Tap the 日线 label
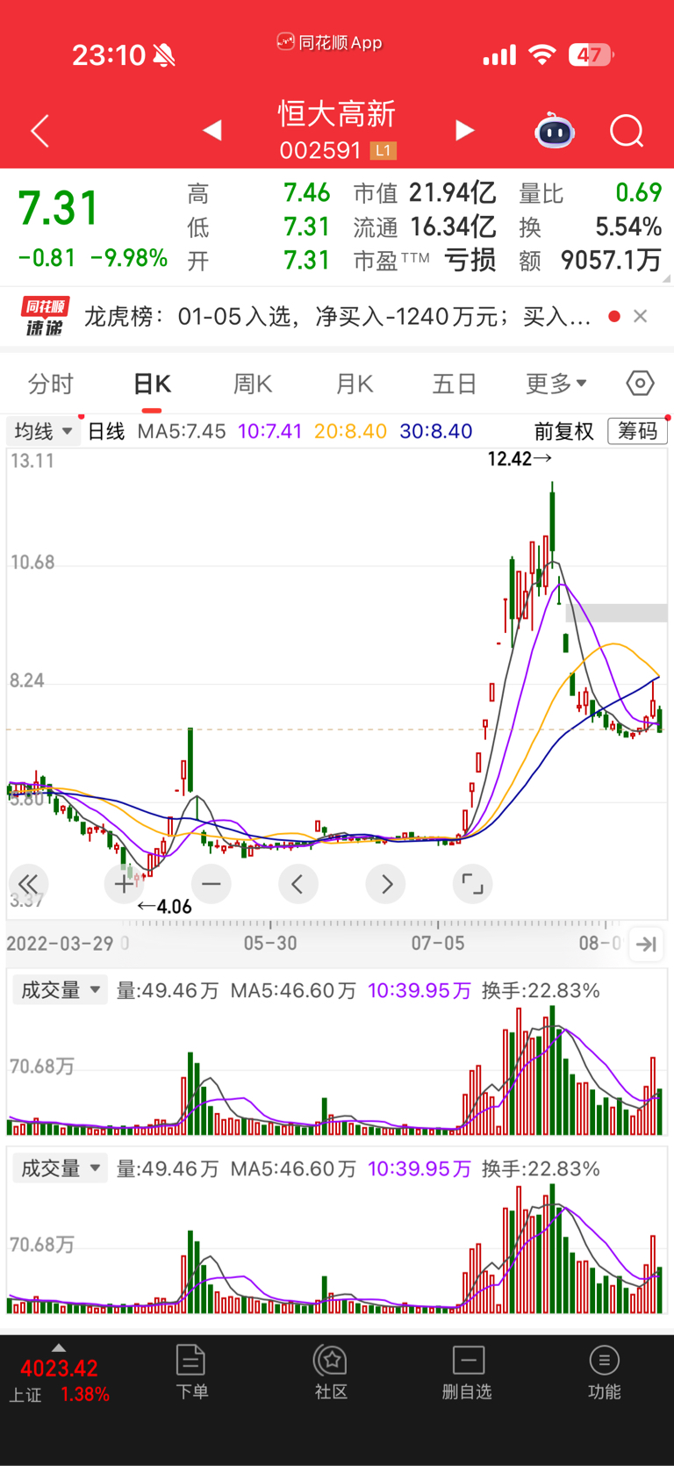The height and width of the screenshot is (1466, 674). (x=106, y=431)
